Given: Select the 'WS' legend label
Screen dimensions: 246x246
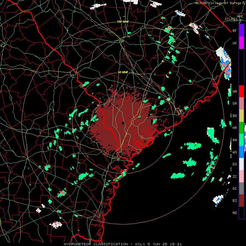Looking at the screenshot, I should pos(235,152).
